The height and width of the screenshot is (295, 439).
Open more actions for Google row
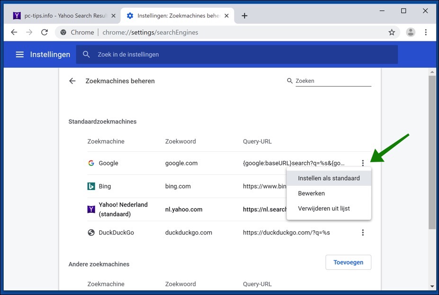(x=363, y=163)
